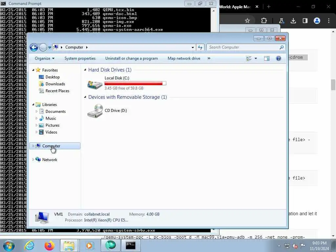Open the recent pages dropdown beside Forward
Viewport: 336px width, 252px height.
click(x=50, y=47)
